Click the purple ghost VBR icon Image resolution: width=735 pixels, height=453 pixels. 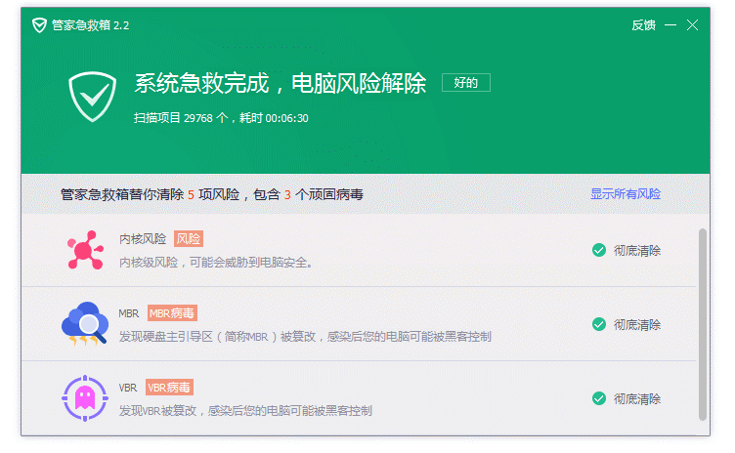[85, 398]
